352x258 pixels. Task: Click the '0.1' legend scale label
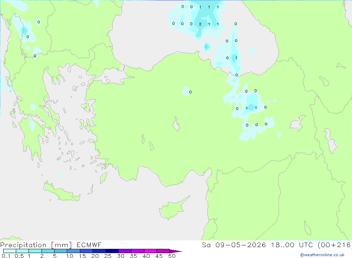(x=6, y=256)
